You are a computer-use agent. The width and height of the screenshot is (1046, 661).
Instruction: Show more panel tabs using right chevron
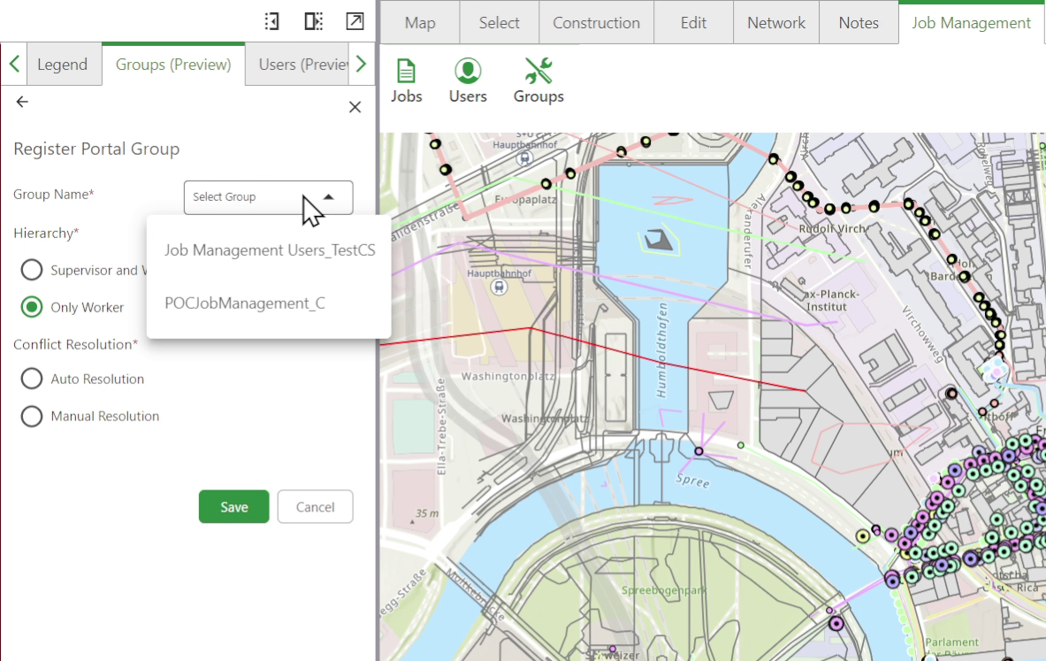361,64
